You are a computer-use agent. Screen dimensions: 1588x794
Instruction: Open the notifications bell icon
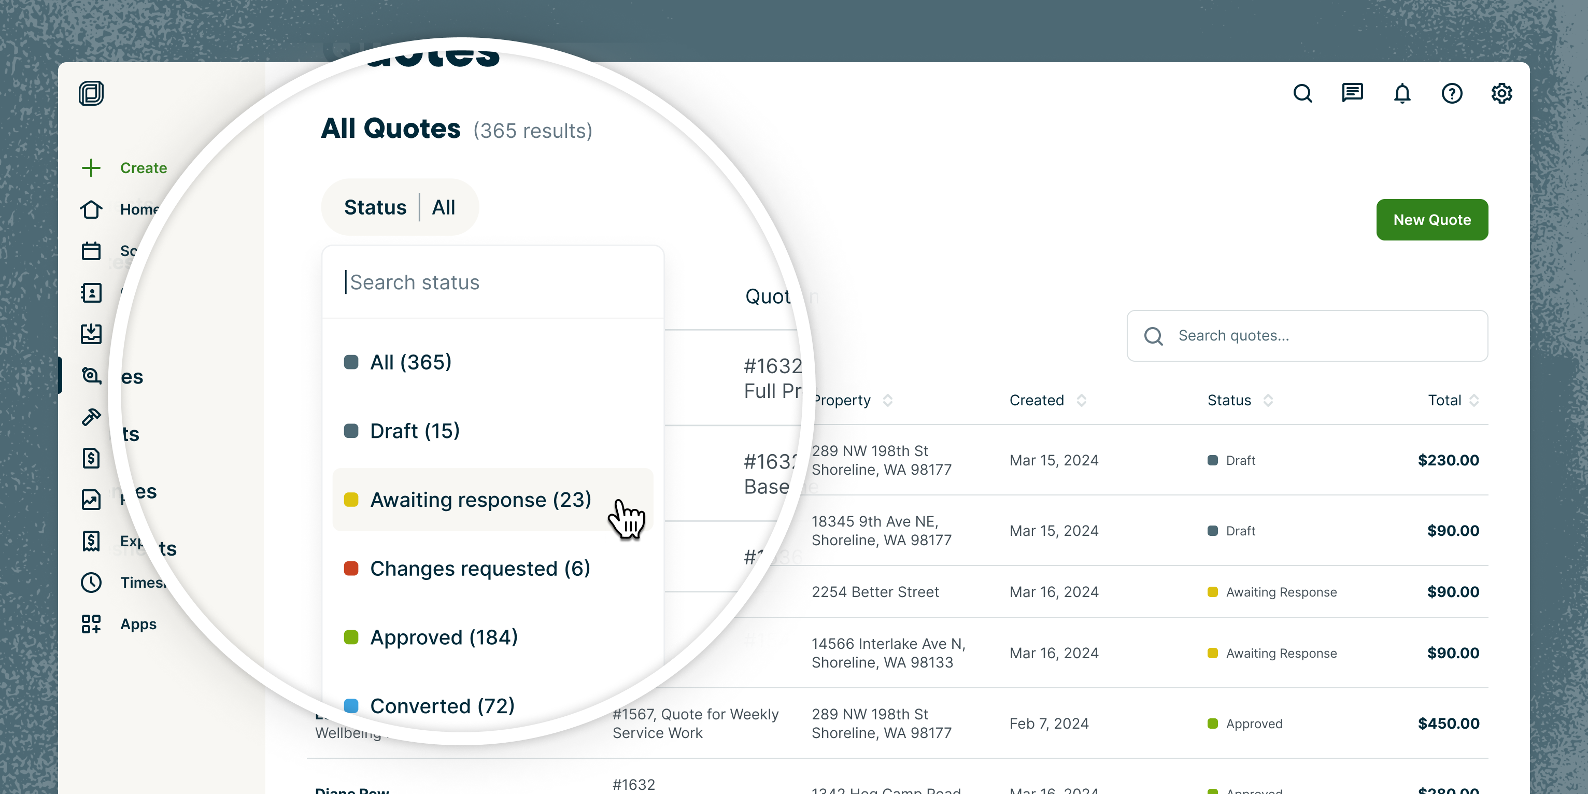point(1402,93)
